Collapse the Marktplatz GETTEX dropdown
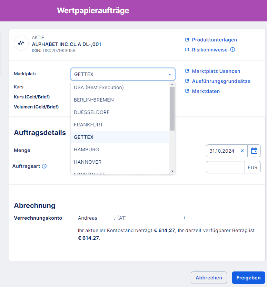Screen dimensions: 267x287 [x=123, y=74]
